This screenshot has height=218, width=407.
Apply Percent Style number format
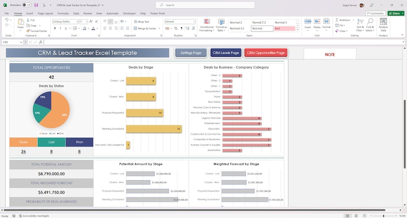click(x=176, y=28)
